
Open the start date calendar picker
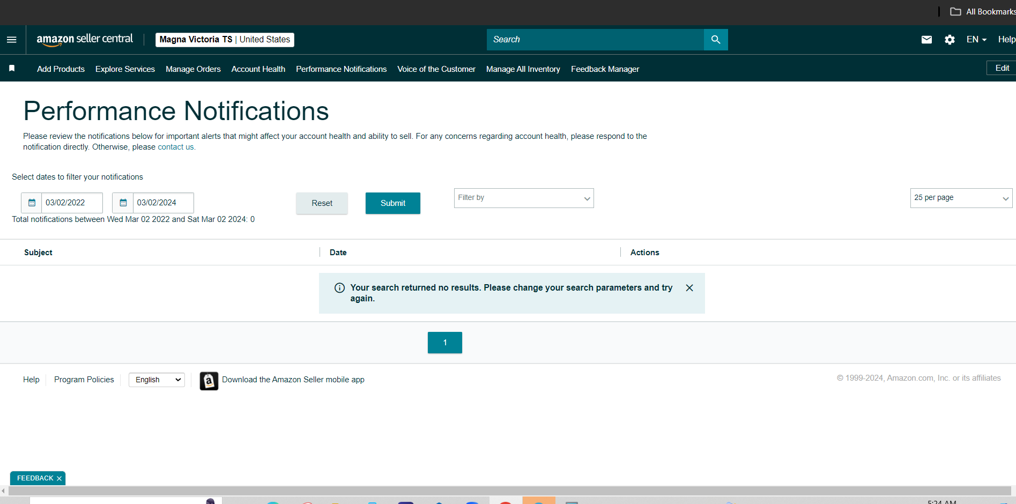32,203
